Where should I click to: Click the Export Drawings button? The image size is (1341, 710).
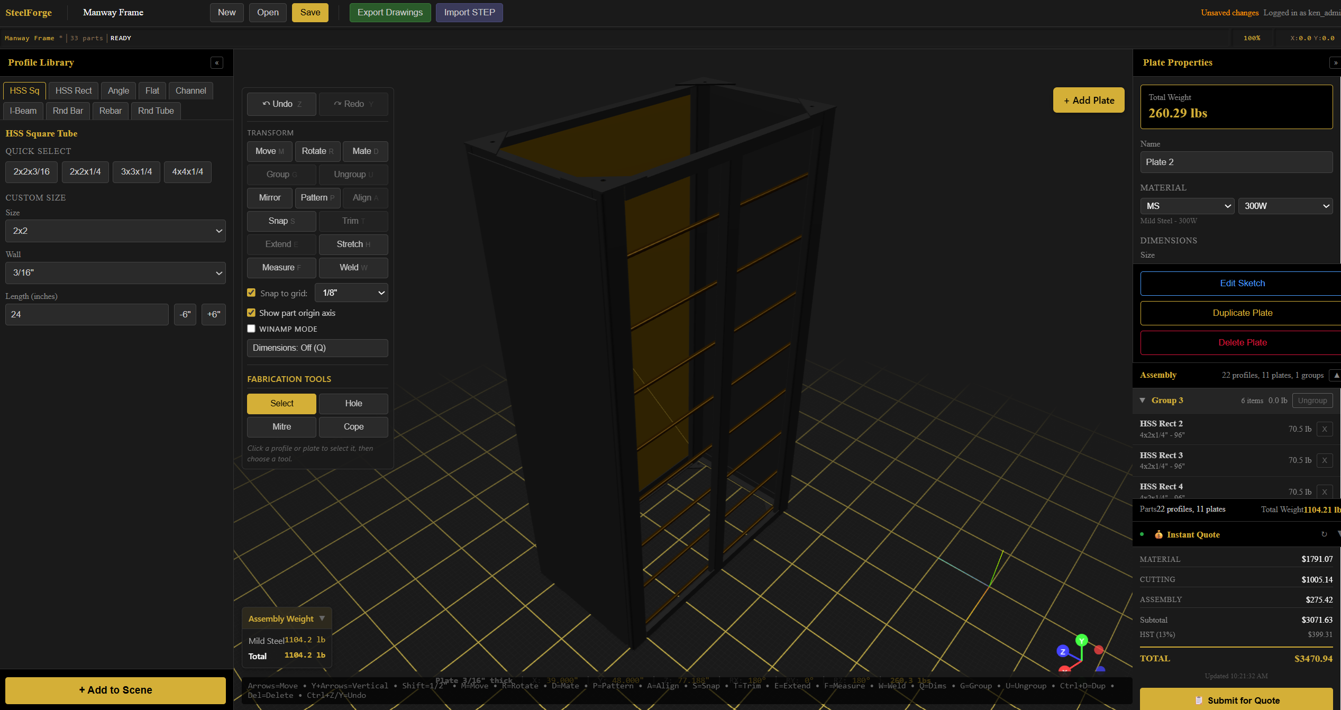coord(390,12)
